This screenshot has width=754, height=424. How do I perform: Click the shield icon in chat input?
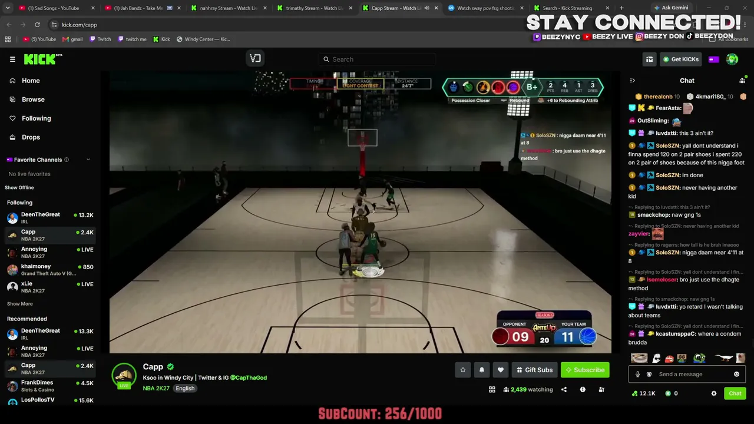[x=649, y=374]
